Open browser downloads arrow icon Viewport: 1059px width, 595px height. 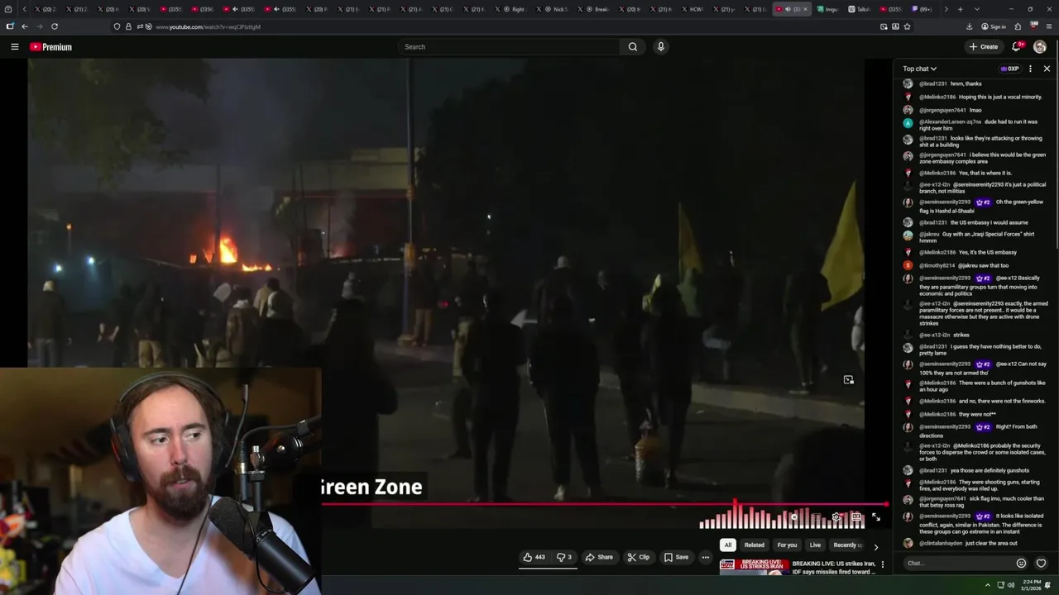970,26
